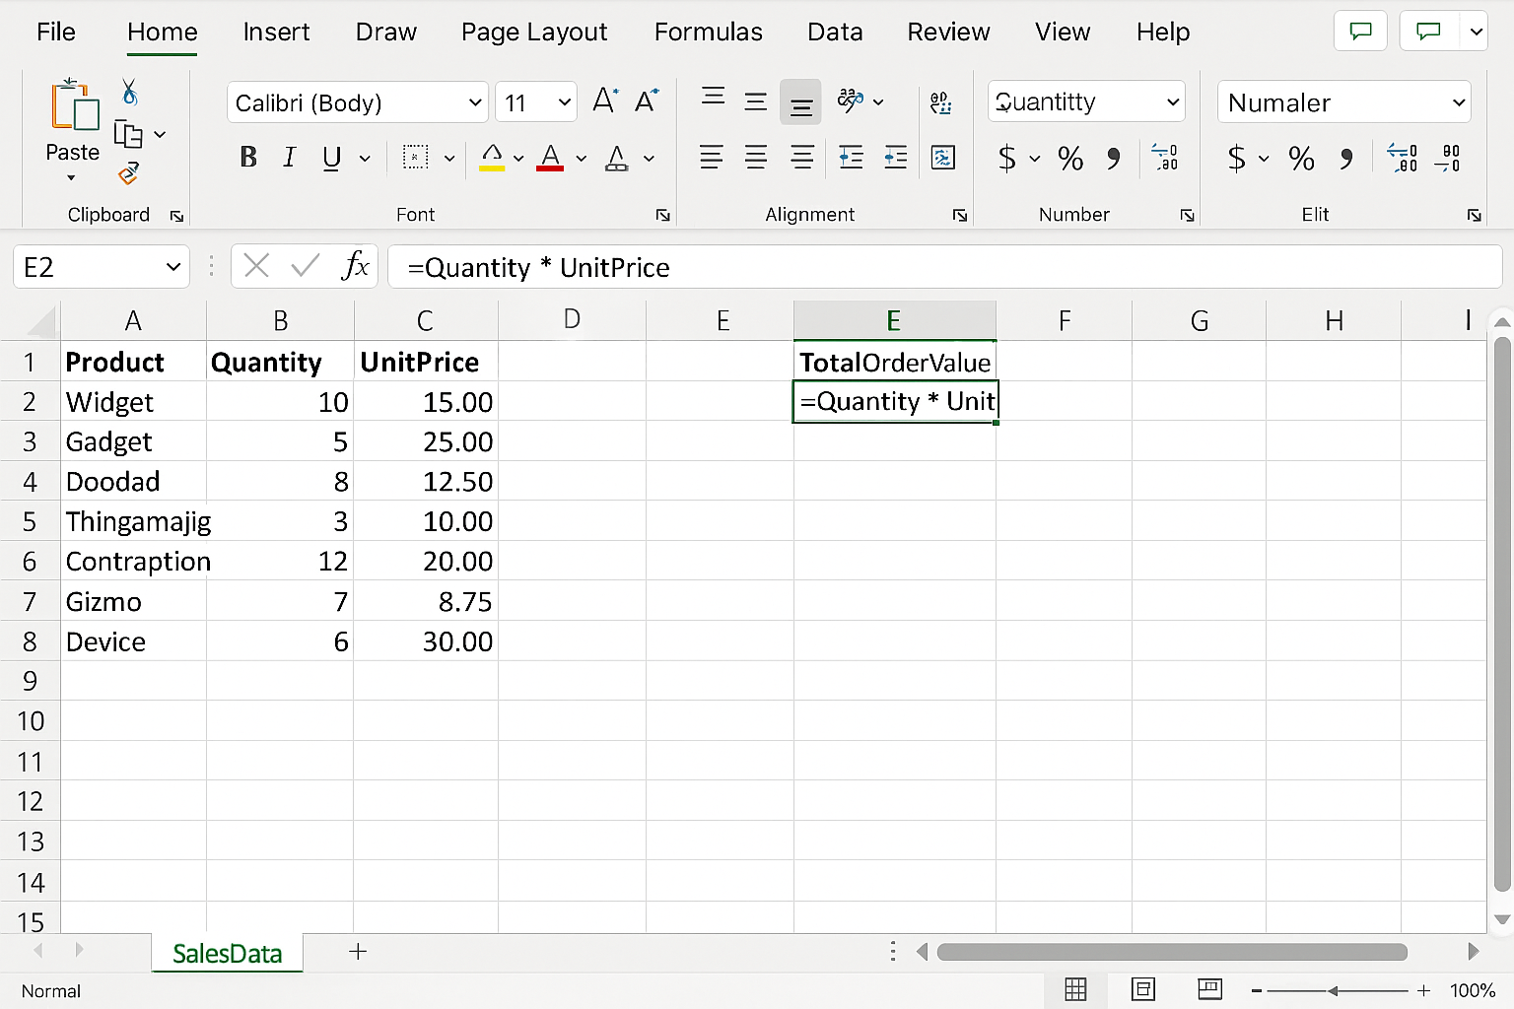Toggle Underline formatting
The width and height of the screenshot is (1514, 1009).
click(x=332, y=158)
